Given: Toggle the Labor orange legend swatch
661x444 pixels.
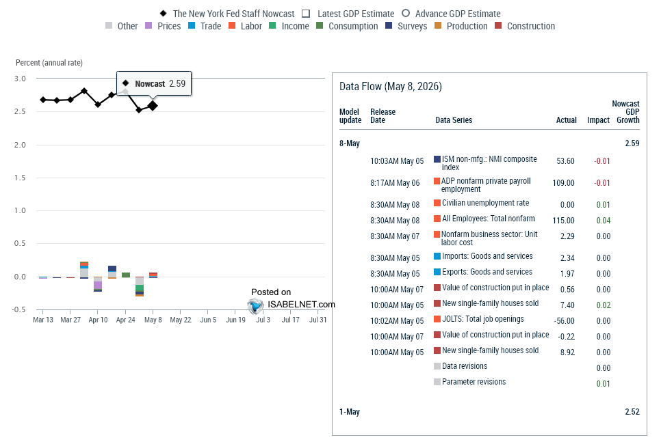Looking at the screenshot, I should [232, 26].
